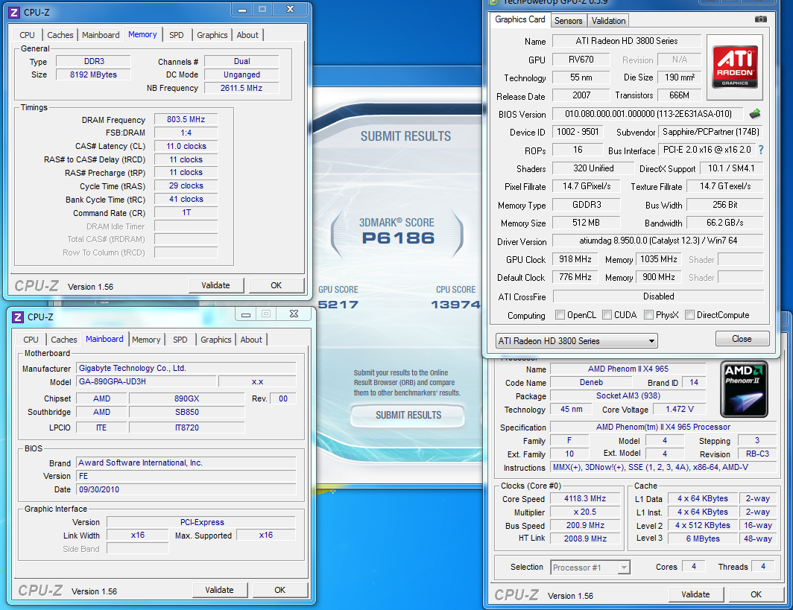Click the Level 3 cache 6 MBytes value
Viewport: 793px width, 610px height.
click(703, 538)
